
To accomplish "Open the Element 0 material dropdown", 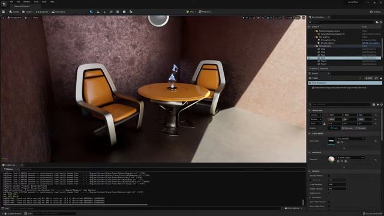I will (x=350, y=157).
